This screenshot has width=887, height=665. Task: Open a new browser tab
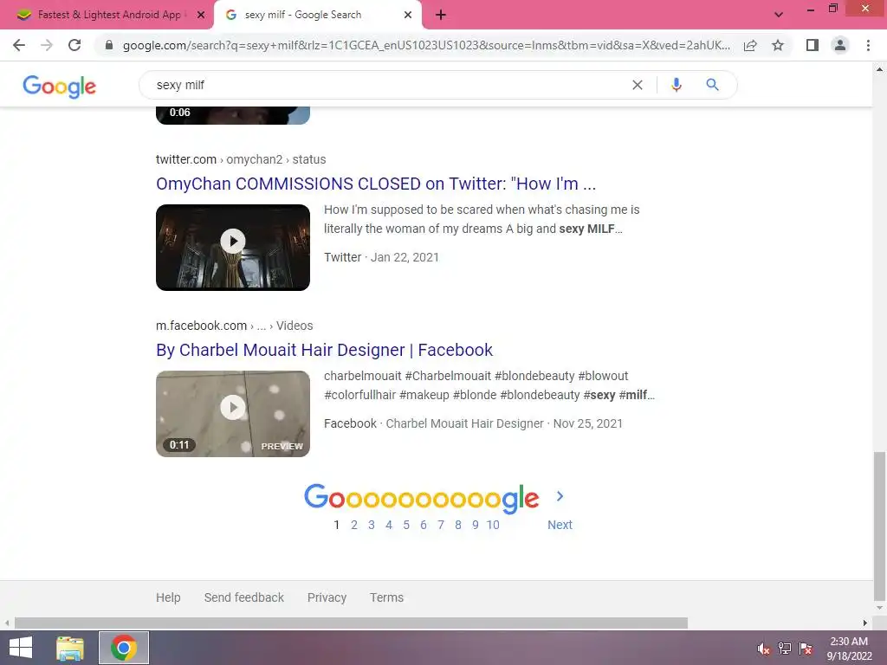click(441, 16)
